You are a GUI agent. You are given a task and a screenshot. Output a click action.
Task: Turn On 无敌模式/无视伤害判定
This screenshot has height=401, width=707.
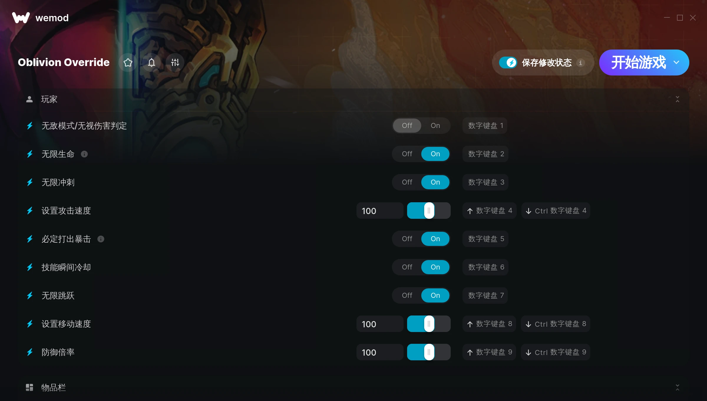435,126
